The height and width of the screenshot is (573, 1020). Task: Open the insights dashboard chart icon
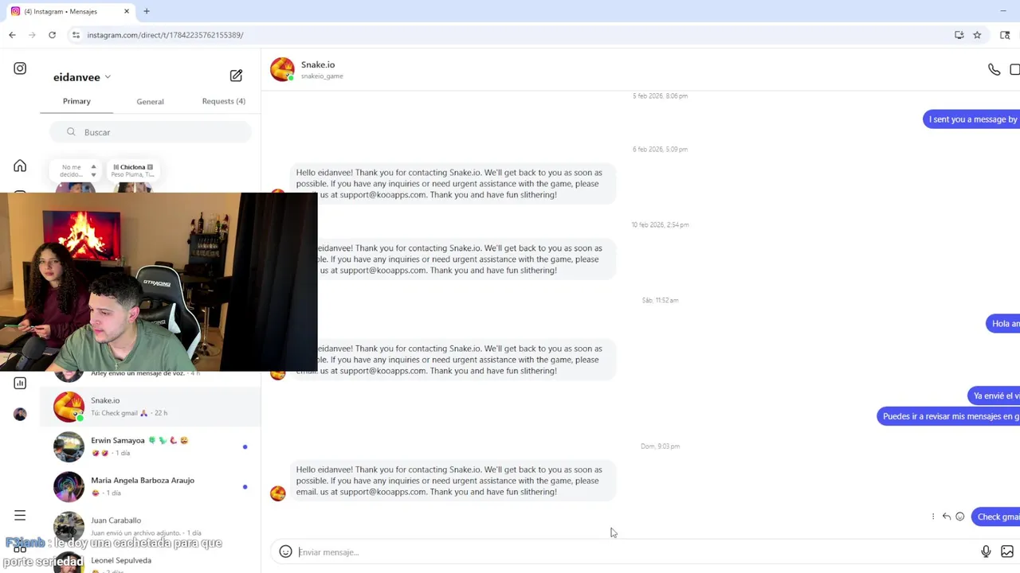coord(20,383)
